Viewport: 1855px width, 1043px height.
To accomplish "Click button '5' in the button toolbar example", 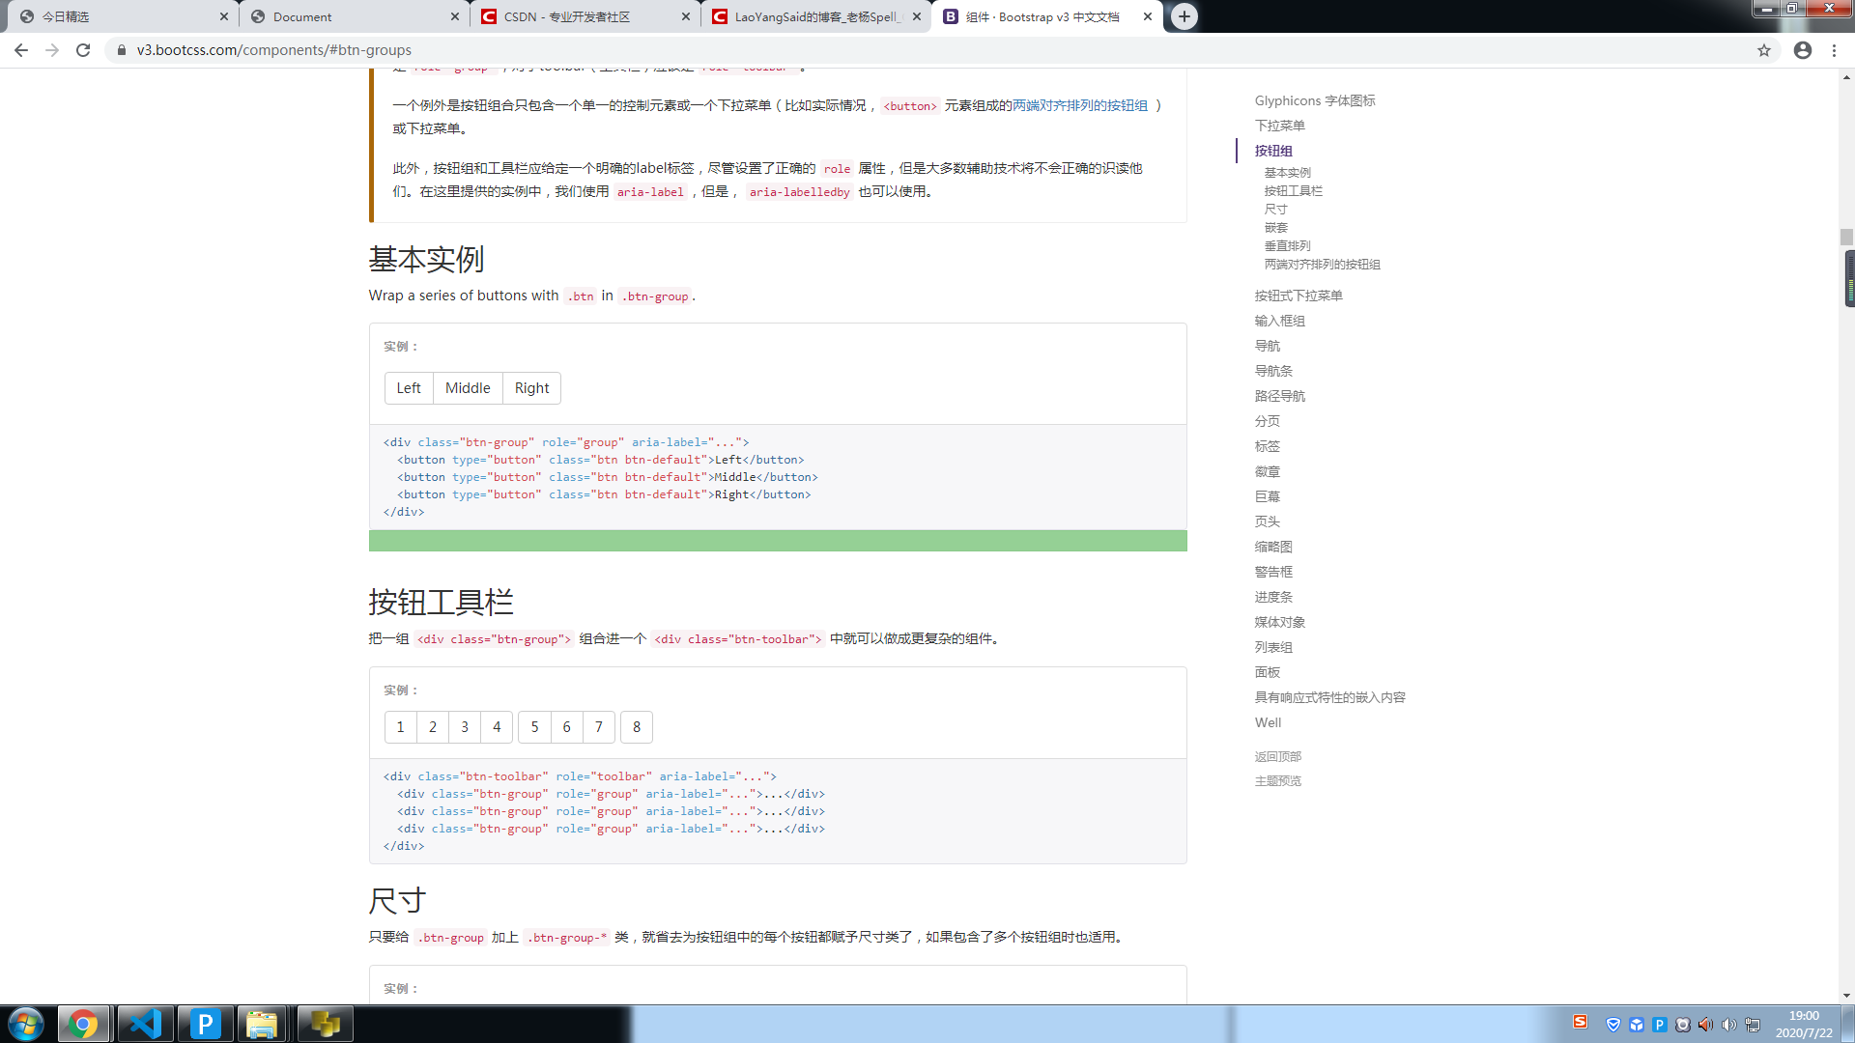I will point(534,726).
